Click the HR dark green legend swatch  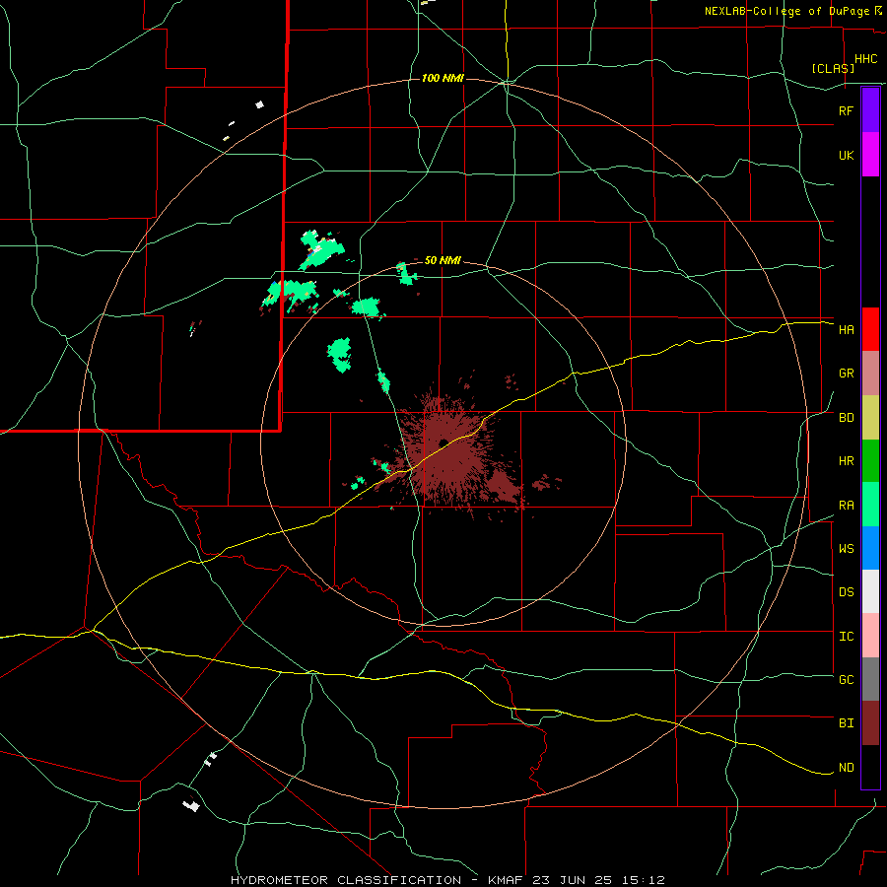click(870, 461)
